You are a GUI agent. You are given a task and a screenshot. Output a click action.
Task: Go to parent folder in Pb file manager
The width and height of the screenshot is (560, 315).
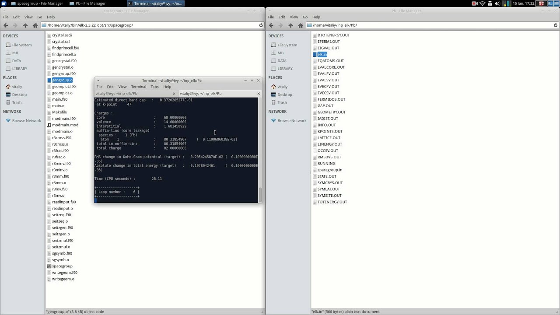tap(290, 25)
